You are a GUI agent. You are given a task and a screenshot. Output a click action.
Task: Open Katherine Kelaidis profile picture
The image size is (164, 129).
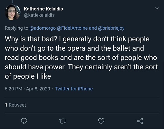[13, 12]
